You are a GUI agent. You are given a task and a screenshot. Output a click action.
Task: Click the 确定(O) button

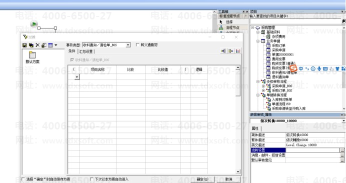pos(202,179)
